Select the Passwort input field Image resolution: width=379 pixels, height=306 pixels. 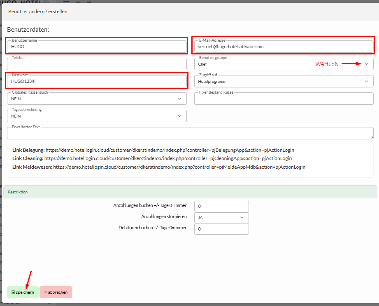click(97, 82)
